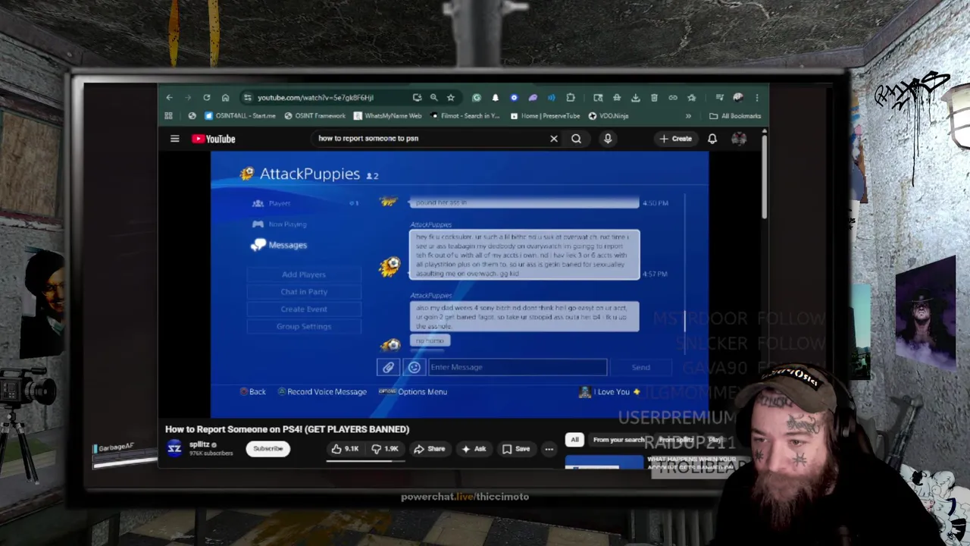Viewport: 970px width, 546px height.
Task: Open YouTube notifications bell
Action: (712, 139)
